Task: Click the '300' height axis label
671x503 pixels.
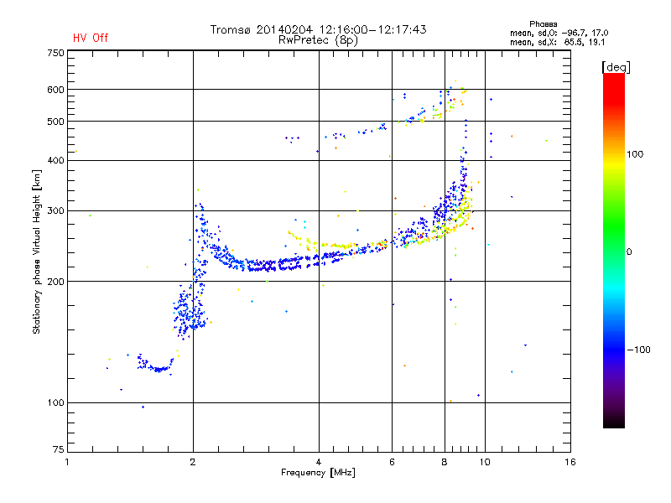Action: (55, 210)
